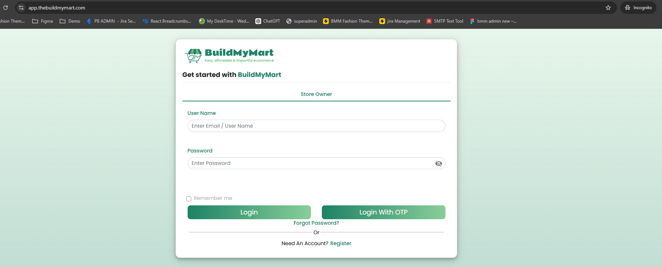Open the jira Management bookmark
Viewport: 662px width, 267px height.
point(400,21)
